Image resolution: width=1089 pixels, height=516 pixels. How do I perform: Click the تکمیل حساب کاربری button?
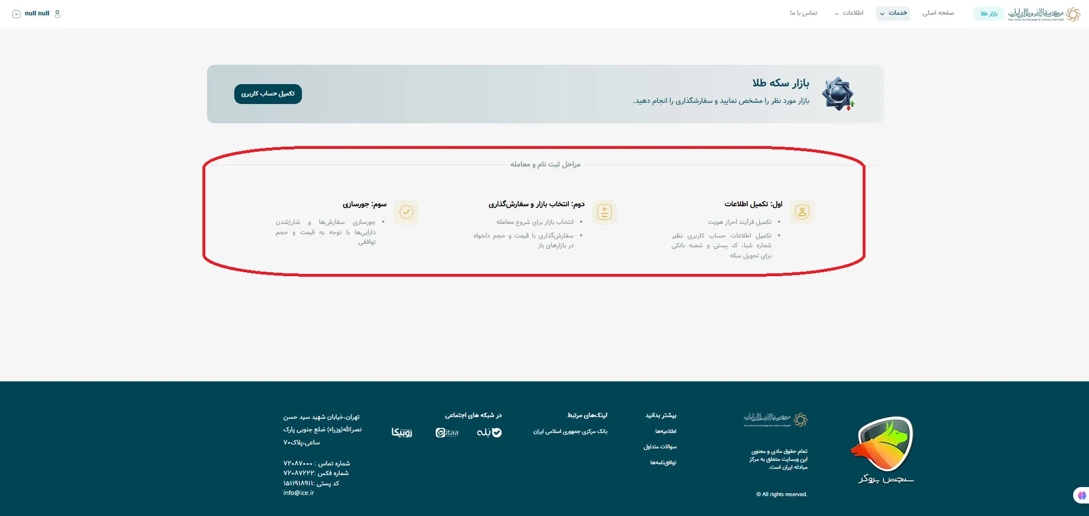tap(267, 94)
